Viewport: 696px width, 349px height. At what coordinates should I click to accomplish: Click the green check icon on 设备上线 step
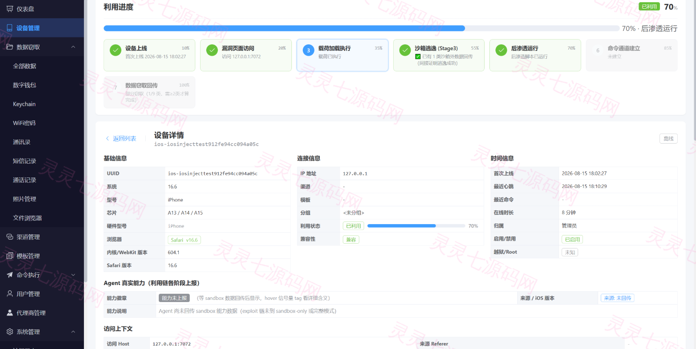click(115, 50)
